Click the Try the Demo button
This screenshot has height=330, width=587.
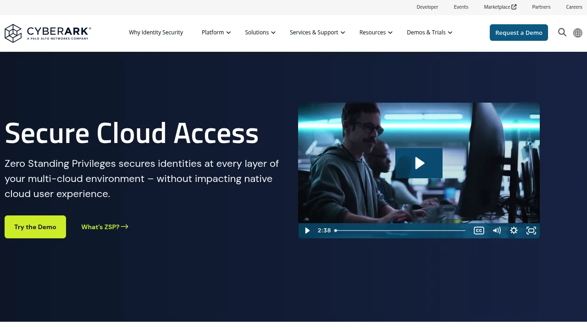pos(35,227)
